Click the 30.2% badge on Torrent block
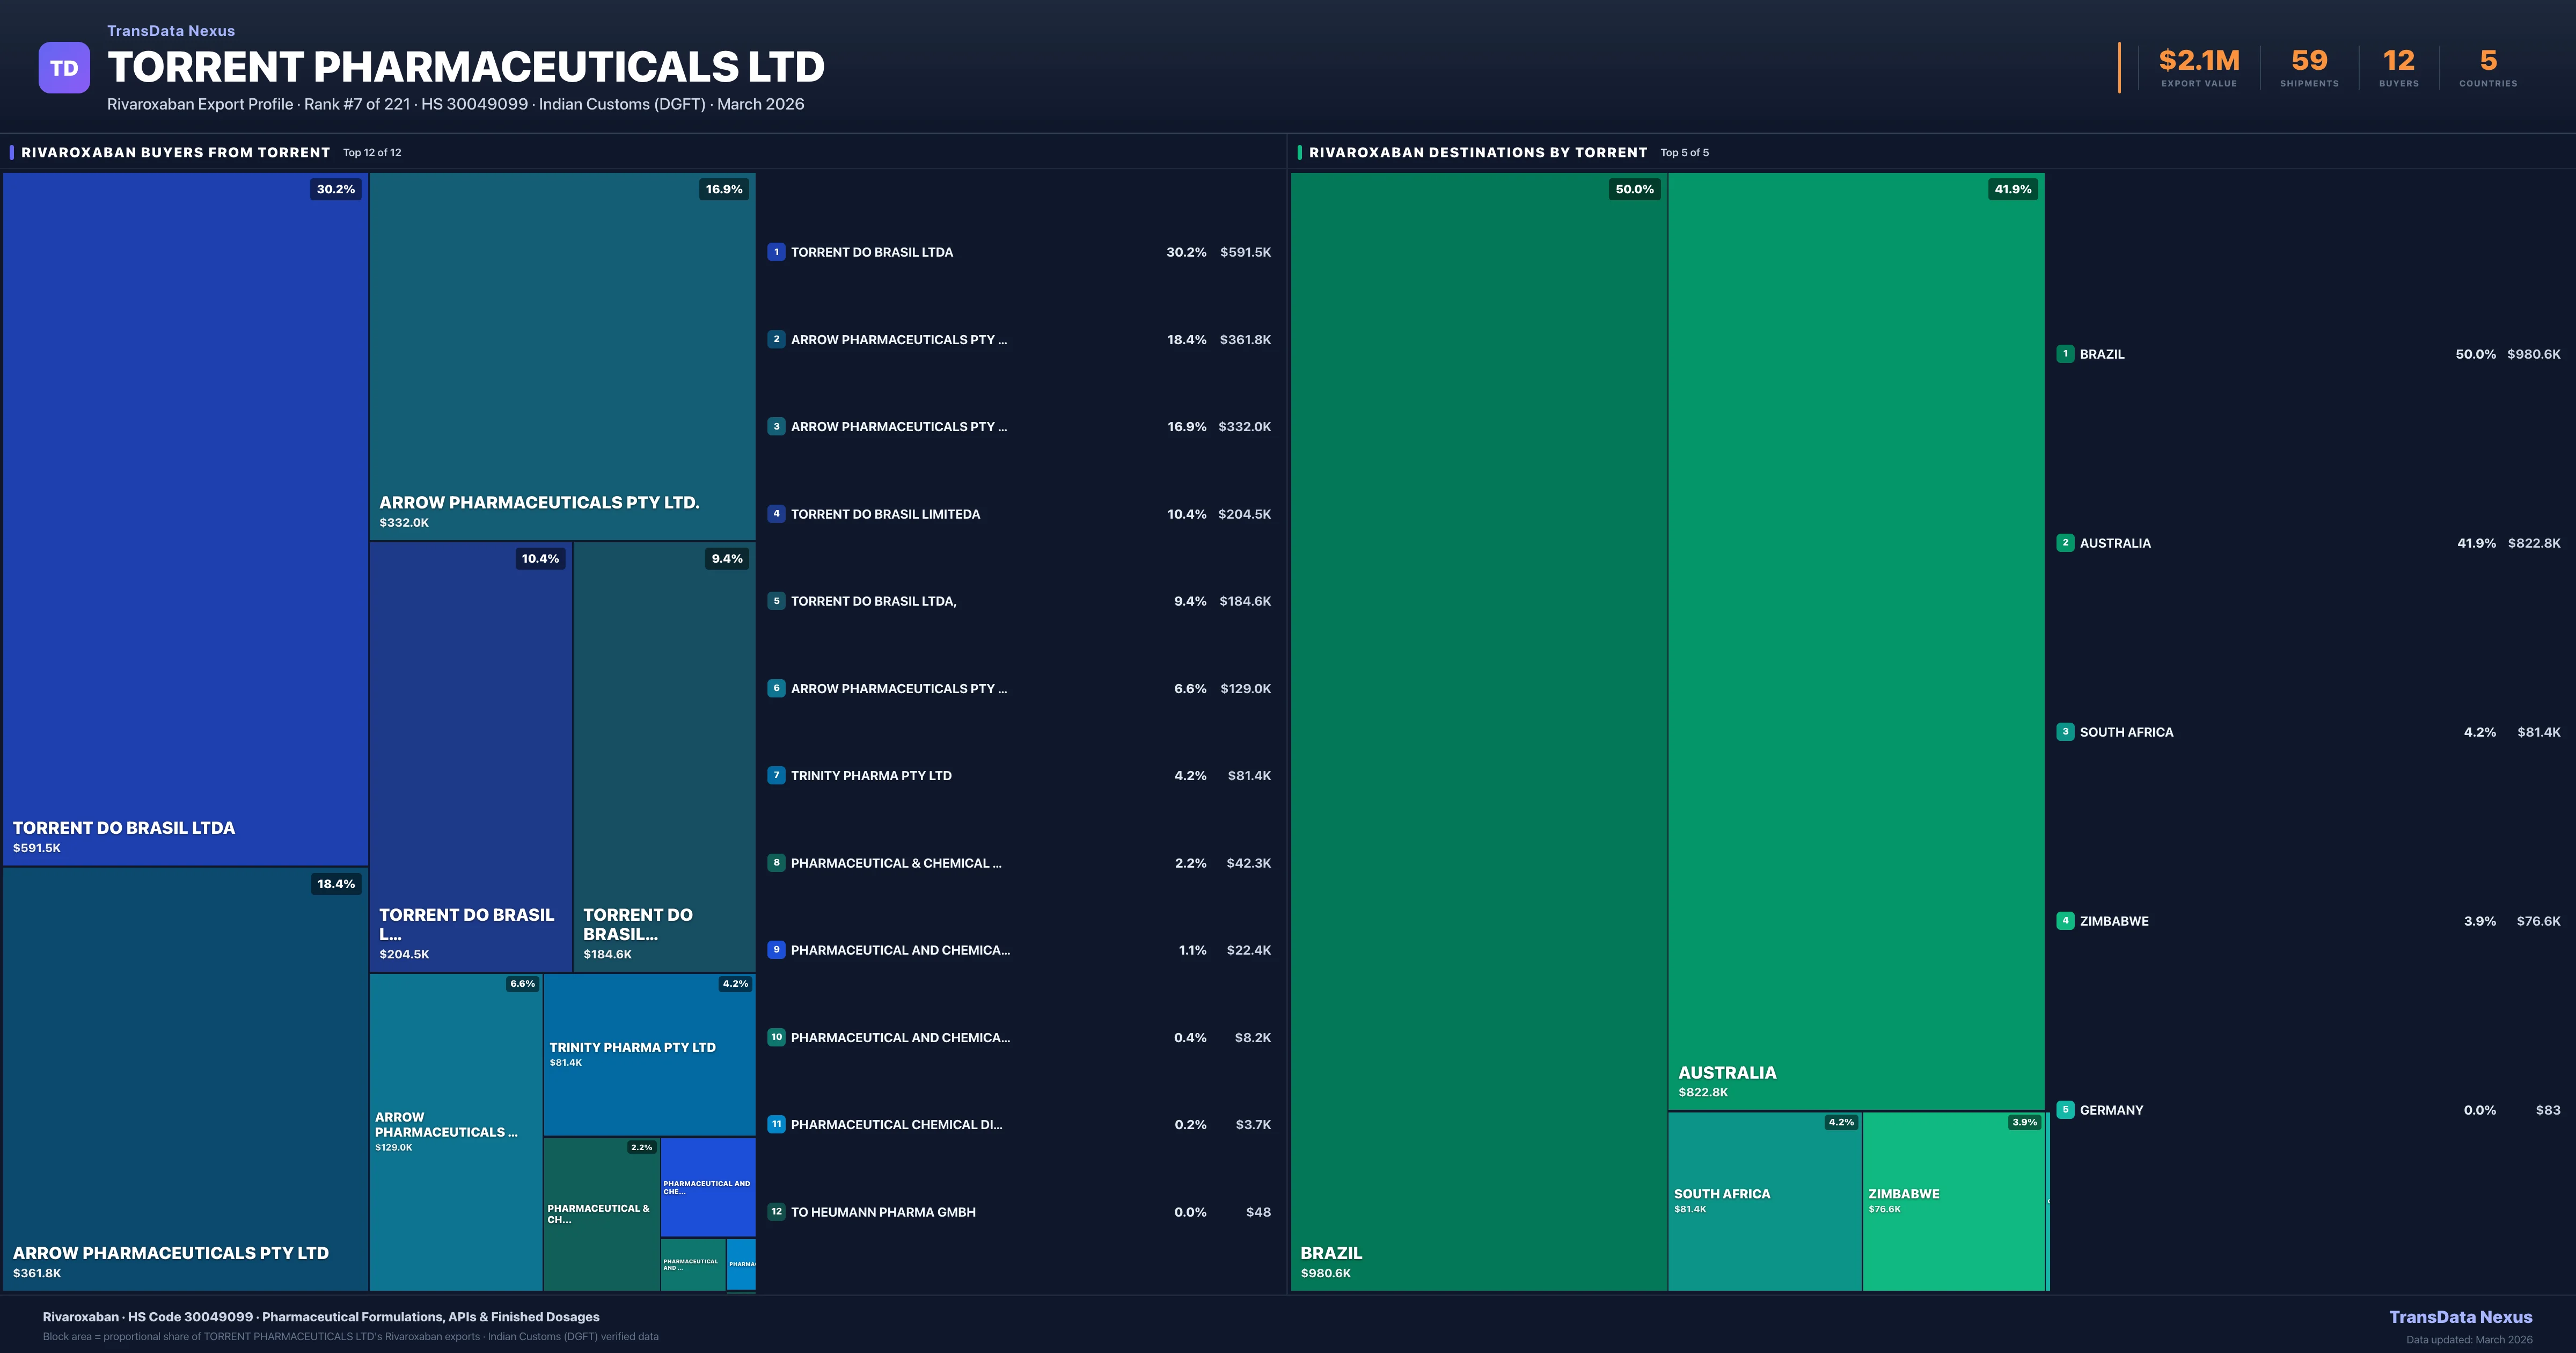The width and height of the screenshot is (2576, 1353). 336,189
